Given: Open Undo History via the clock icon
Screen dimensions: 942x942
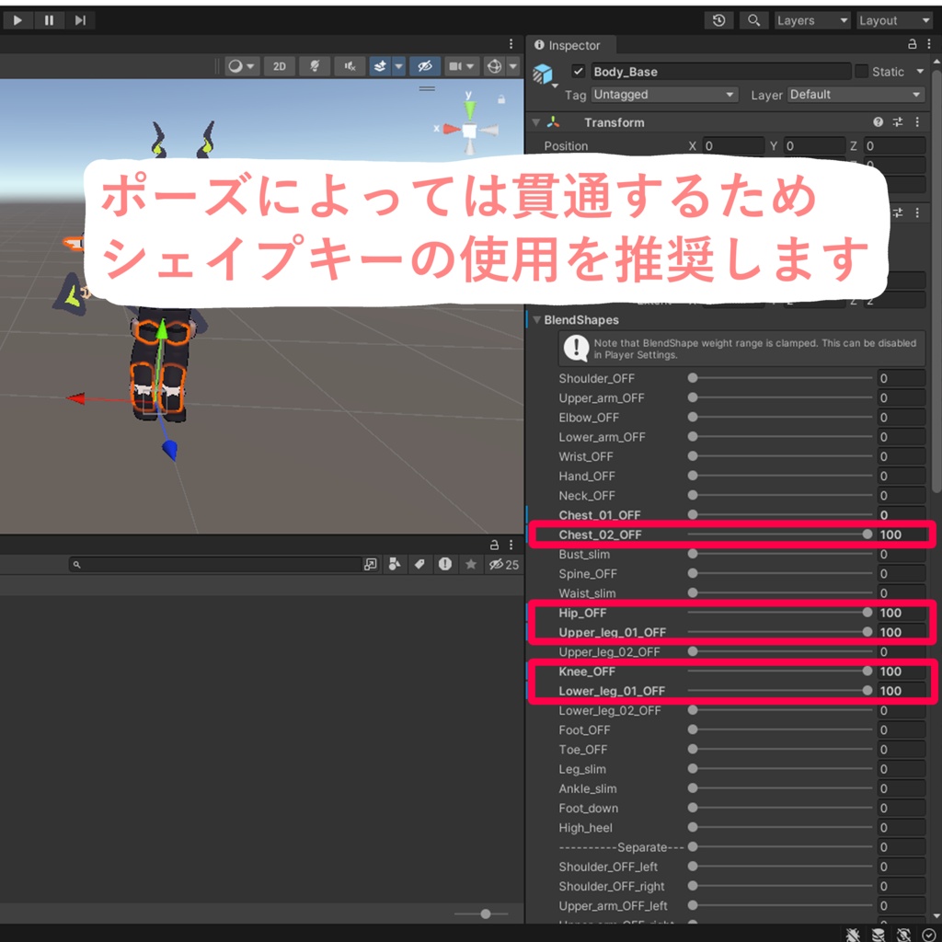Looking at the screenshot, I should [718, 20].
